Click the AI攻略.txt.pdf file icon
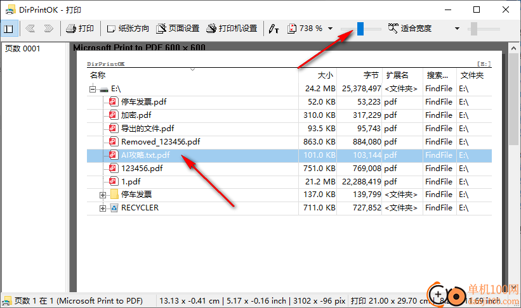The width and height of the screenshot is (521, 308). (114, 155)
